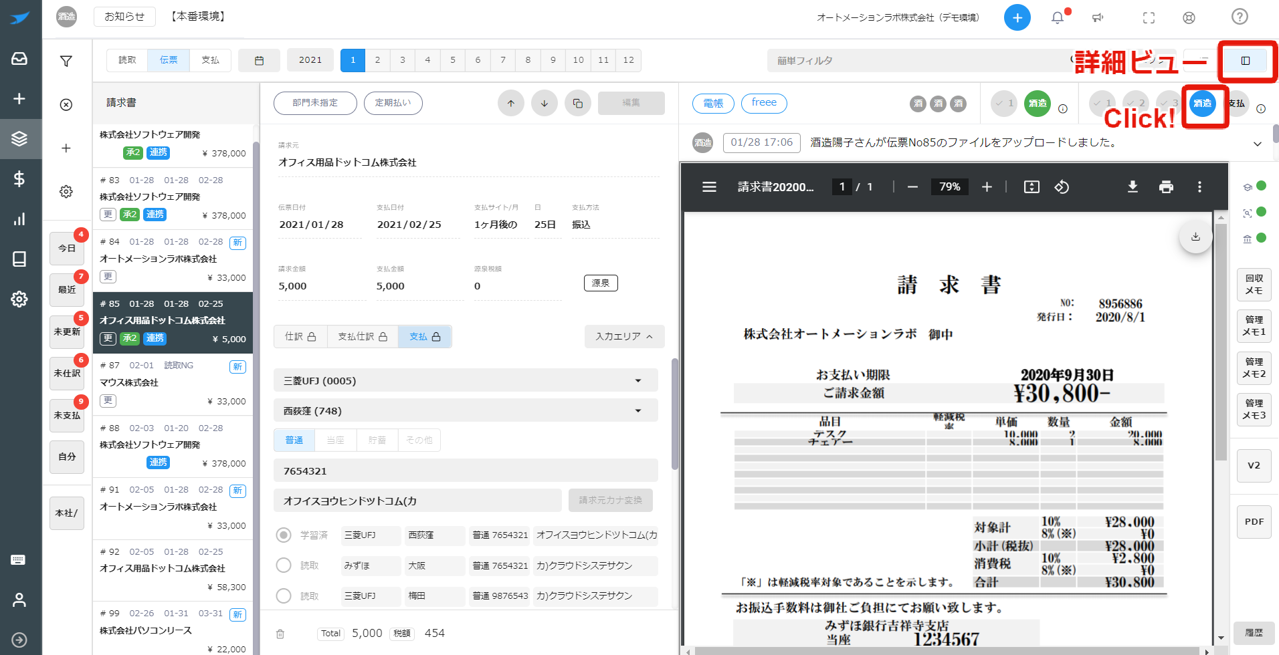
Task: Click the account number field 7654321
Action: 466,471
